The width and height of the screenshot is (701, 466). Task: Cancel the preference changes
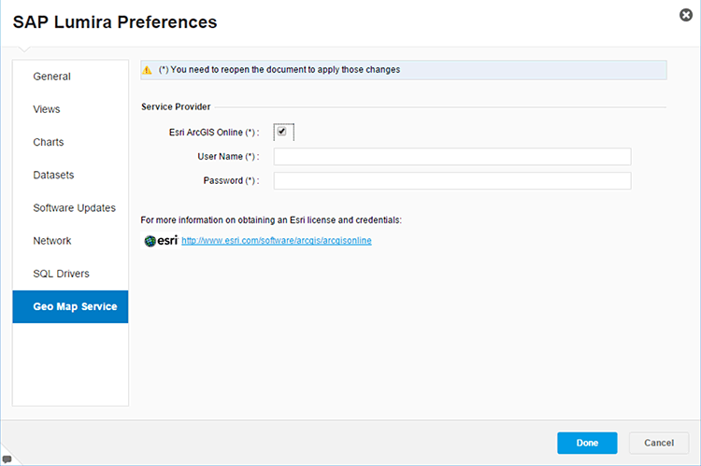[x=659, y=443]
